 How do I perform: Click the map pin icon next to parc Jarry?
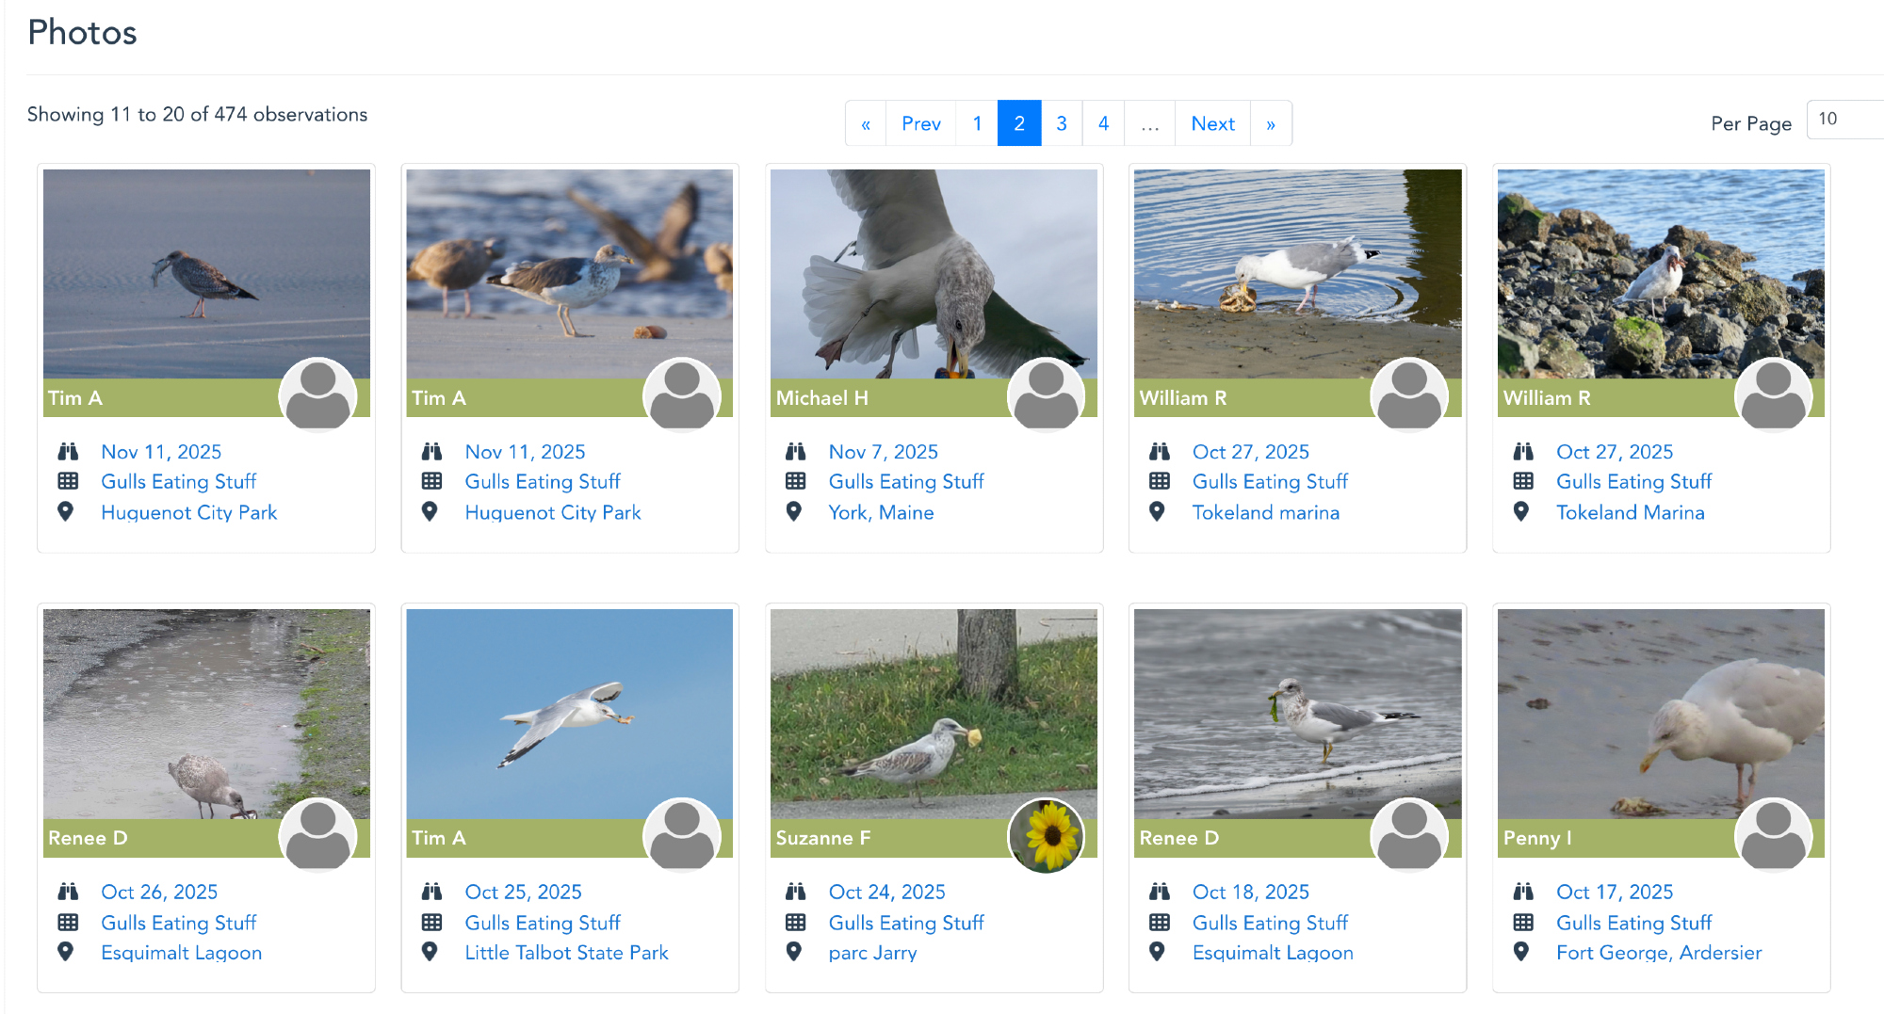[794, 952]
